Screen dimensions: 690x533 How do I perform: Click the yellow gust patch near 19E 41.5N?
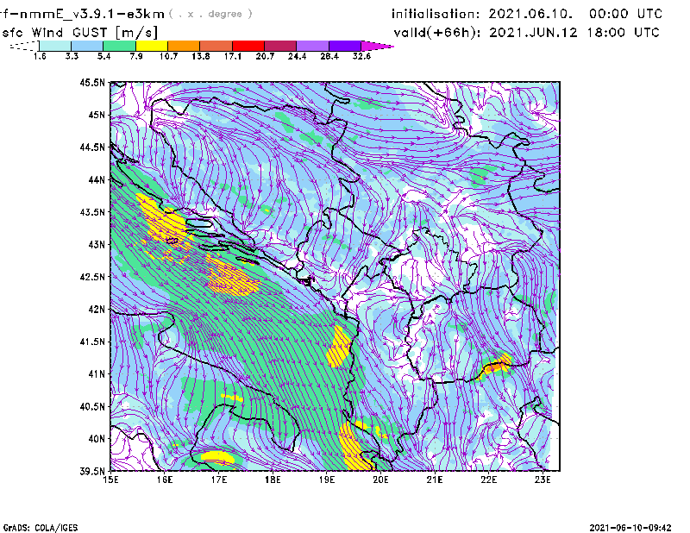point(339,347)
